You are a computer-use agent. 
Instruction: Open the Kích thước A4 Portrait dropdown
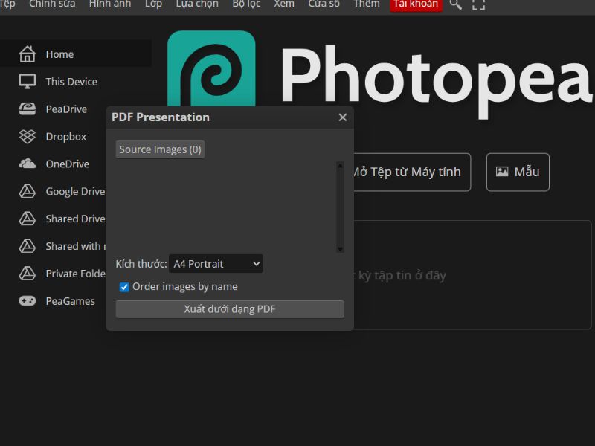click(x=216, y=264)
